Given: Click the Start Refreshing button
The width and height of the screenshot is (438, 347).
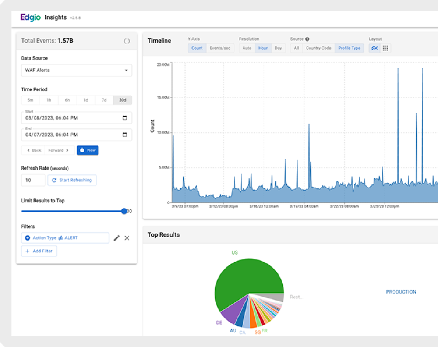Looking at the screenshot, I should (x=72, y=180).
